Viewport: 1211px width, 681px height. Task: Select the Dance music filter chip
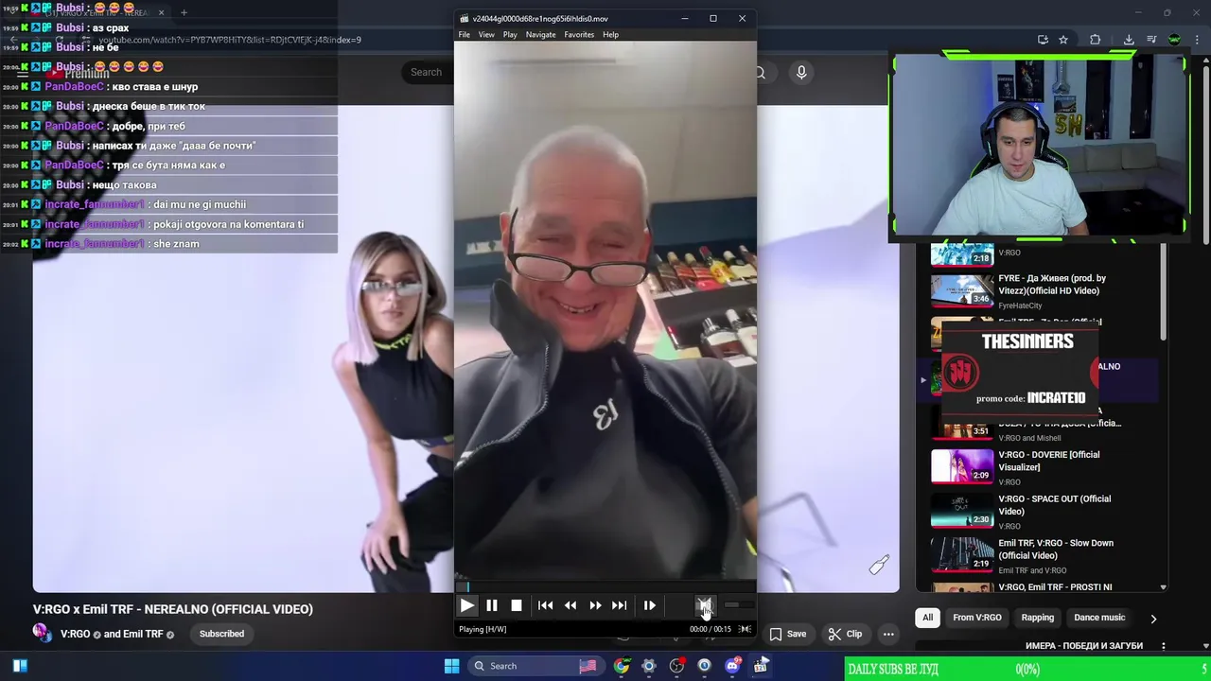point(1099,618)
